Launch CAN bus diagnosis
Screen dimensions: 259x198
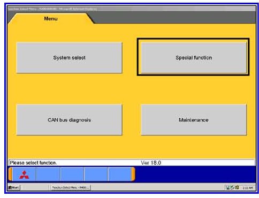tap(69, 120)
